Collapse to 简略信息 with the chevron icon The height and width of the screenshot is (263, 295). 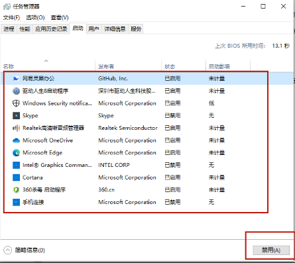tap(7, 250)
